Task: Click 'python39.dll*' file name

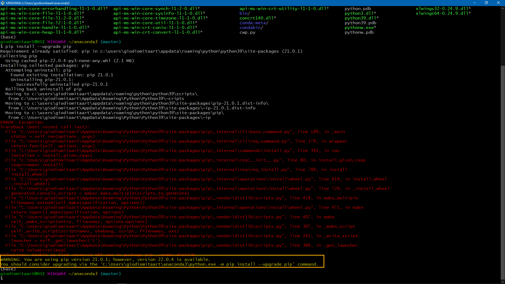Action: (362, 18)
